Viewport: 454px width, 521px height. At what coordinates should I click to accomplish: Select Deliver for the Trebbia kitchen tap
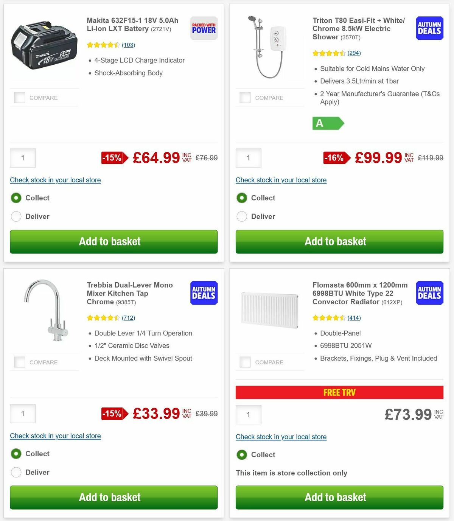[x=16, y=472]
